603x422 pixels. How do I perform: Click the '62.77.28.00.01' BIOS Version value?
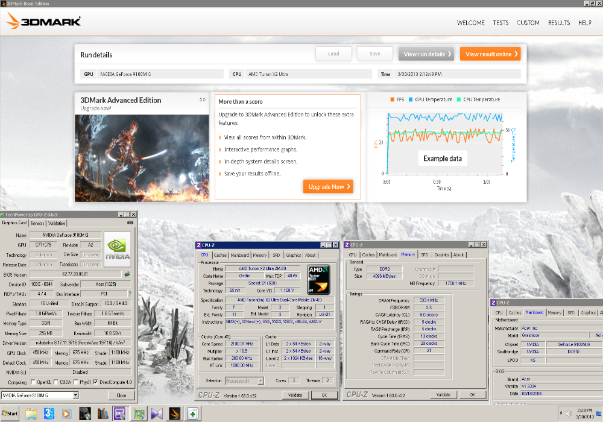tap(75, 274)
